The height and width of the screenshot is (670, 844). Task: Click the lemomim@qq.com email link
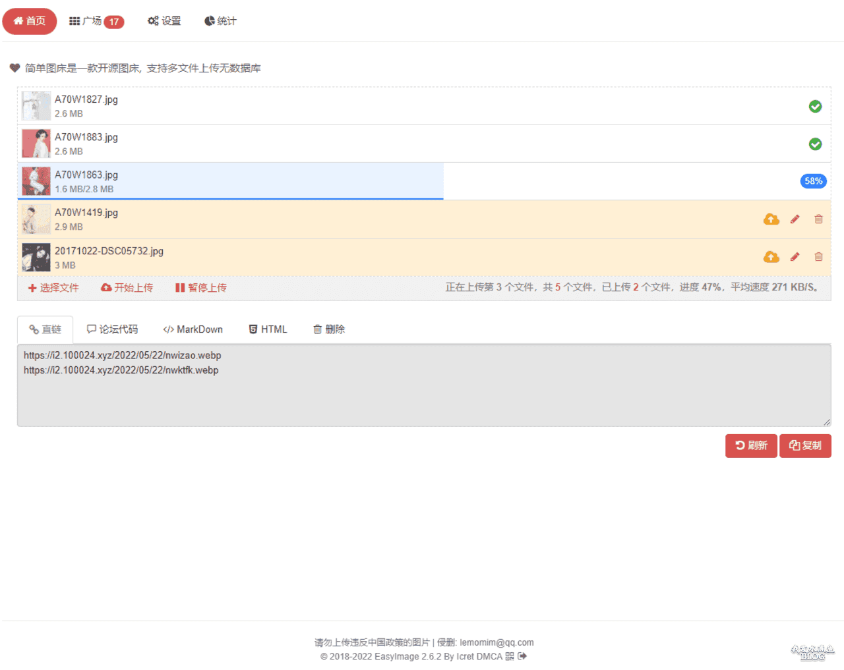click(497, 642)
